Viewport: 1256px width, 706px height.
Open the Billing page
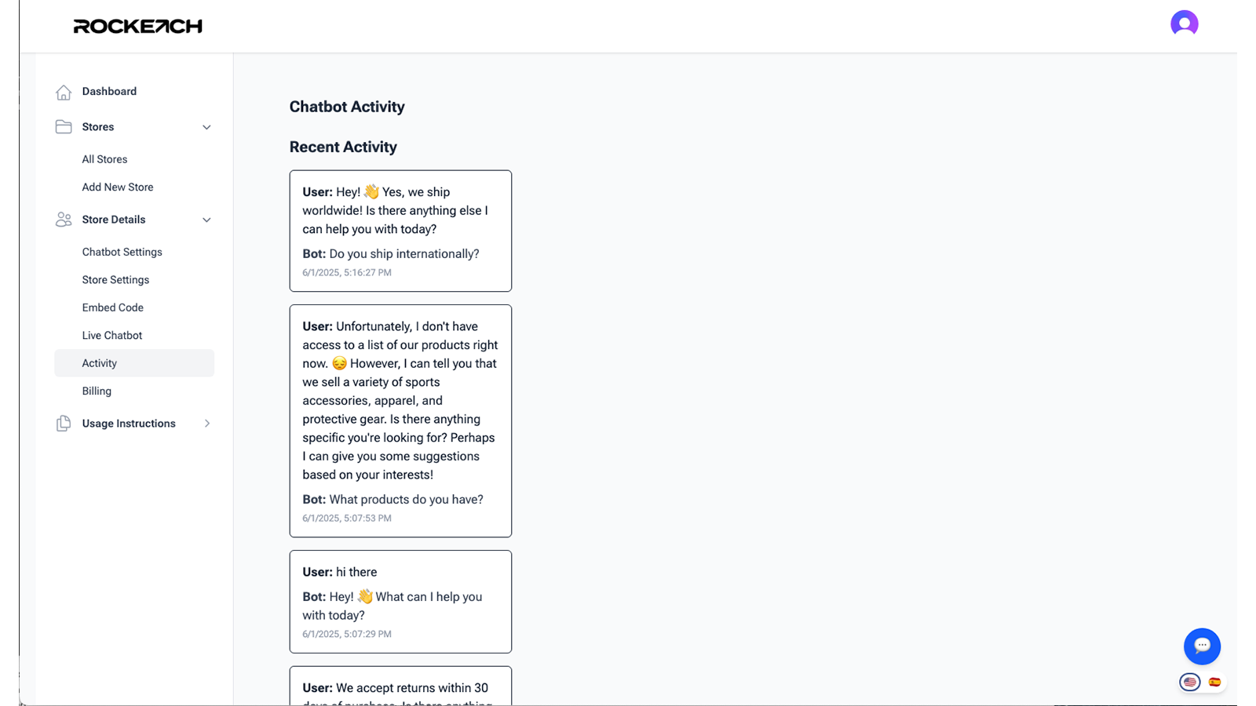[x=97, y=391]
